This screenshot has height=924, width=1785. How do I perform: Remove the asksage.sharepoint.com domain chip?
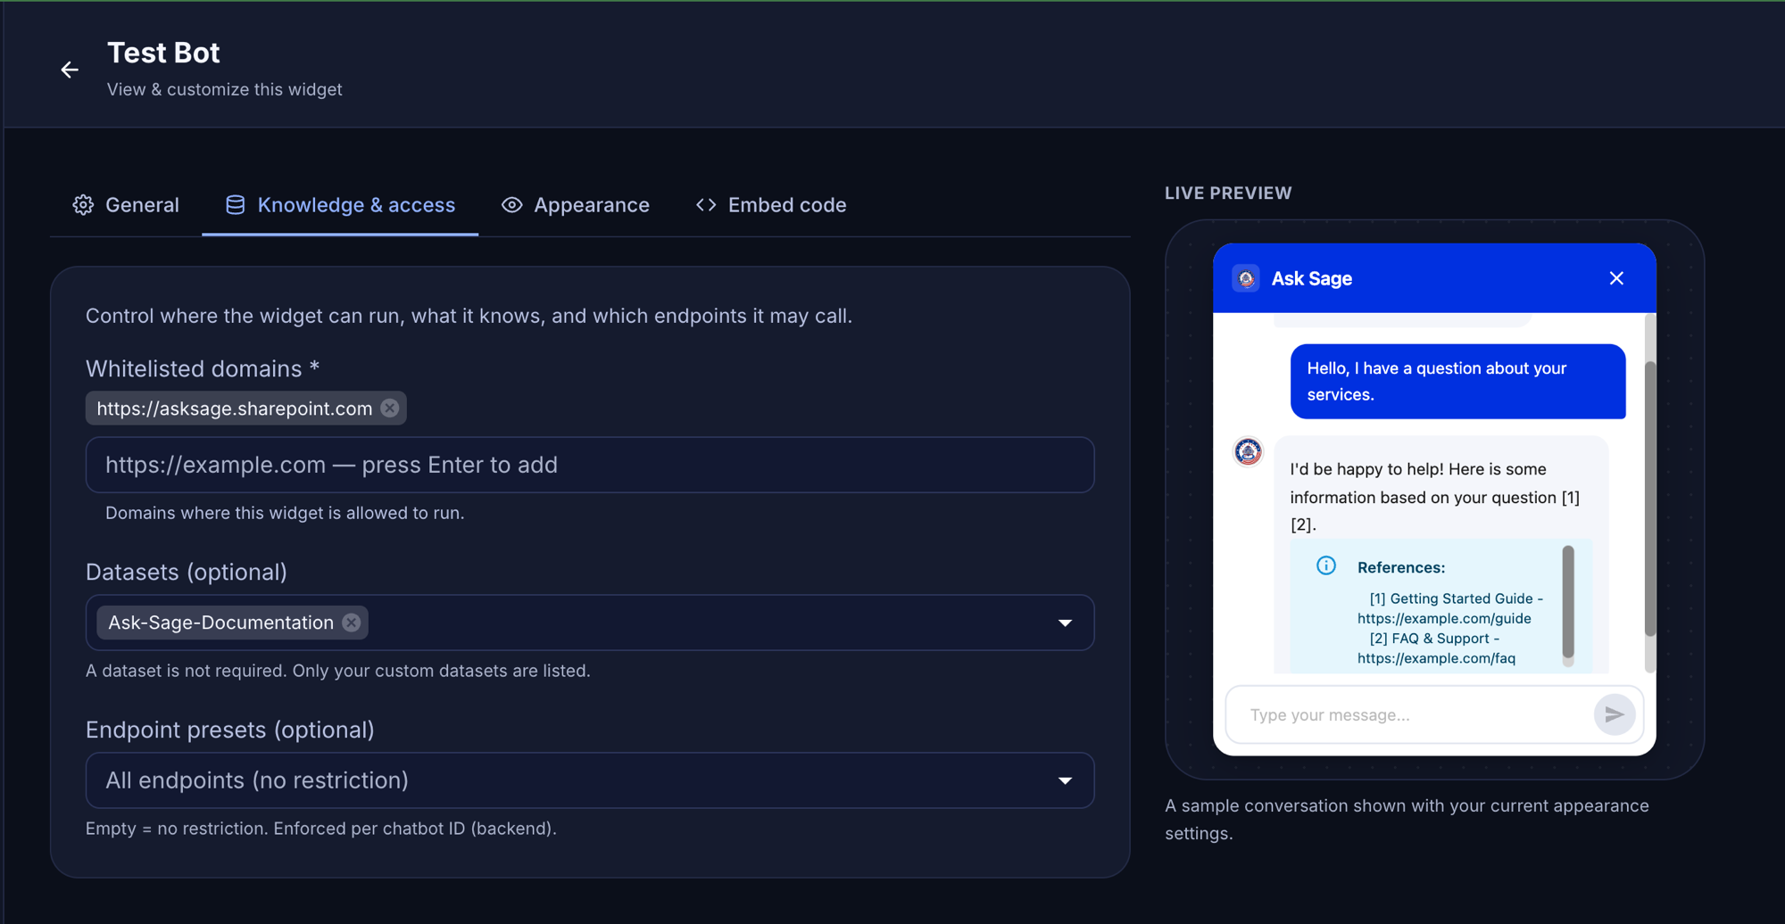click(x=390, y=408)
